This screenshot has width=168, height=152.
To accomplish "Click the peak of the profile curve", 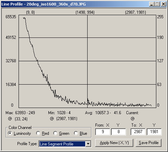I will (x=24, y=18).
